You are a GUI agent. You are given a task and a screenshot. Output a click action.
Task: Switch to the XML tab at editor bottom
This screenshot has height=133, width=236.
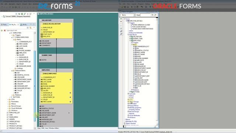43,128
